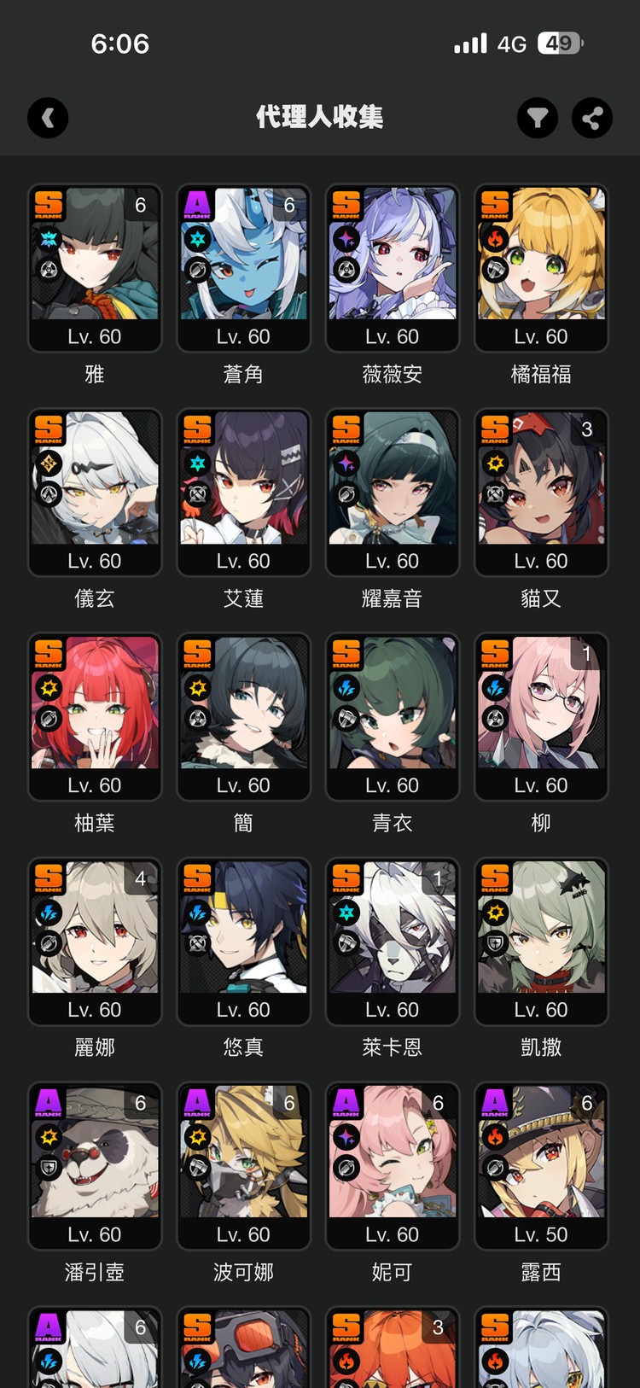The height and width of the screenshot is (1388, 640).
Task: Click the A rank badge on 蒼角
Action: [x=197, y=205]
